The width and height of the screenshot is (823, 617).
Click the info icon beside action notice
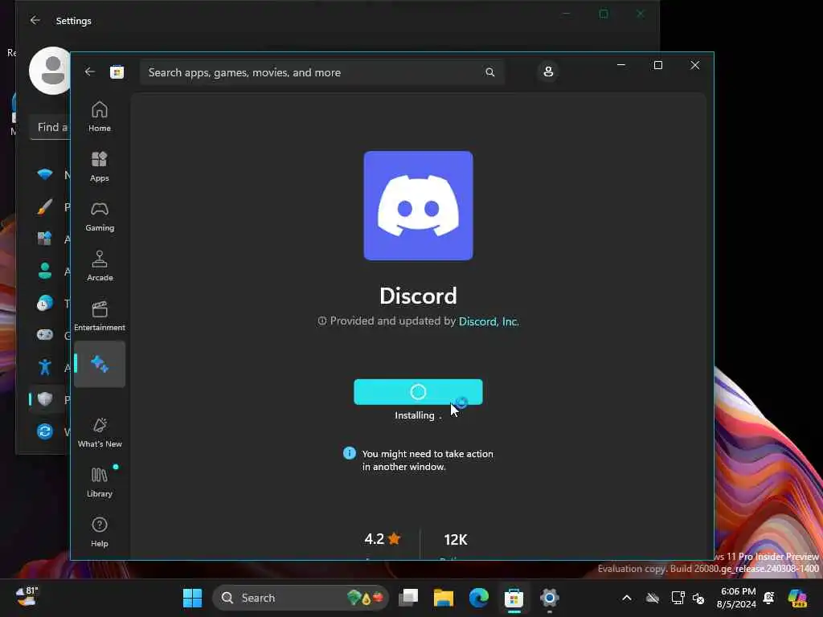tap(349, 453)
